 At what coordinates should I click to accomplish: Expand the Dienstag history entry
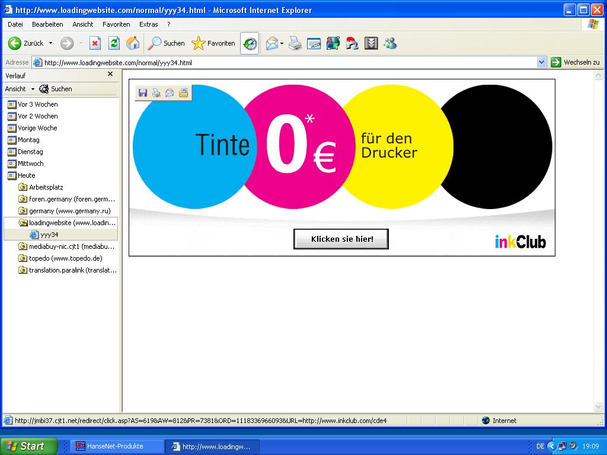(x=25, y=152)
